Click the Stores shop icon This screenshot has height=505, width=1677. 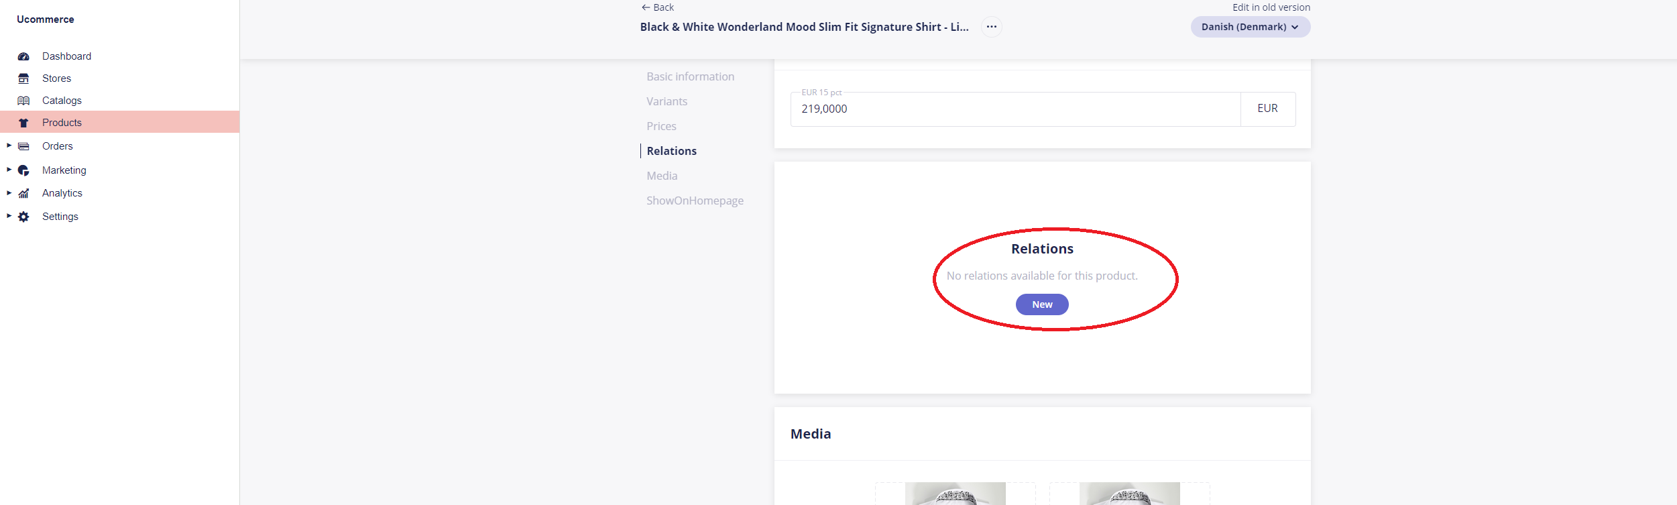click(x=23, y=78)
